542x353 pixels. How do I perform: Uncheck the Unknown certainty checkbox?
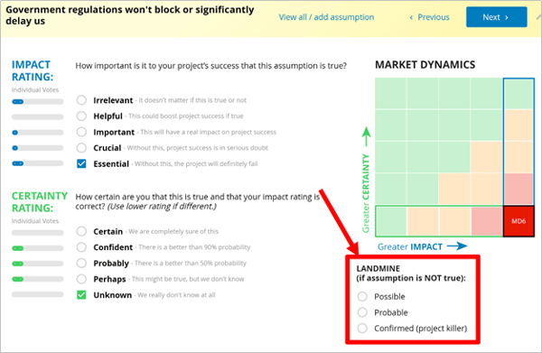[81, 295]
